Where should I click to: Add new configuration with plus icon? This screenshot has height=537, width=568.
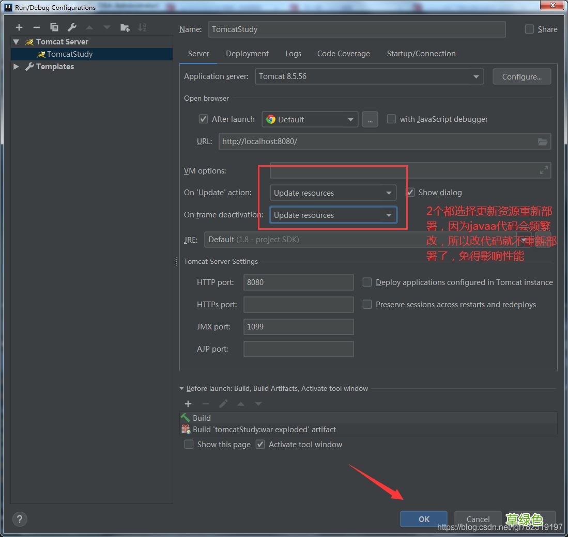click(19, 27)
